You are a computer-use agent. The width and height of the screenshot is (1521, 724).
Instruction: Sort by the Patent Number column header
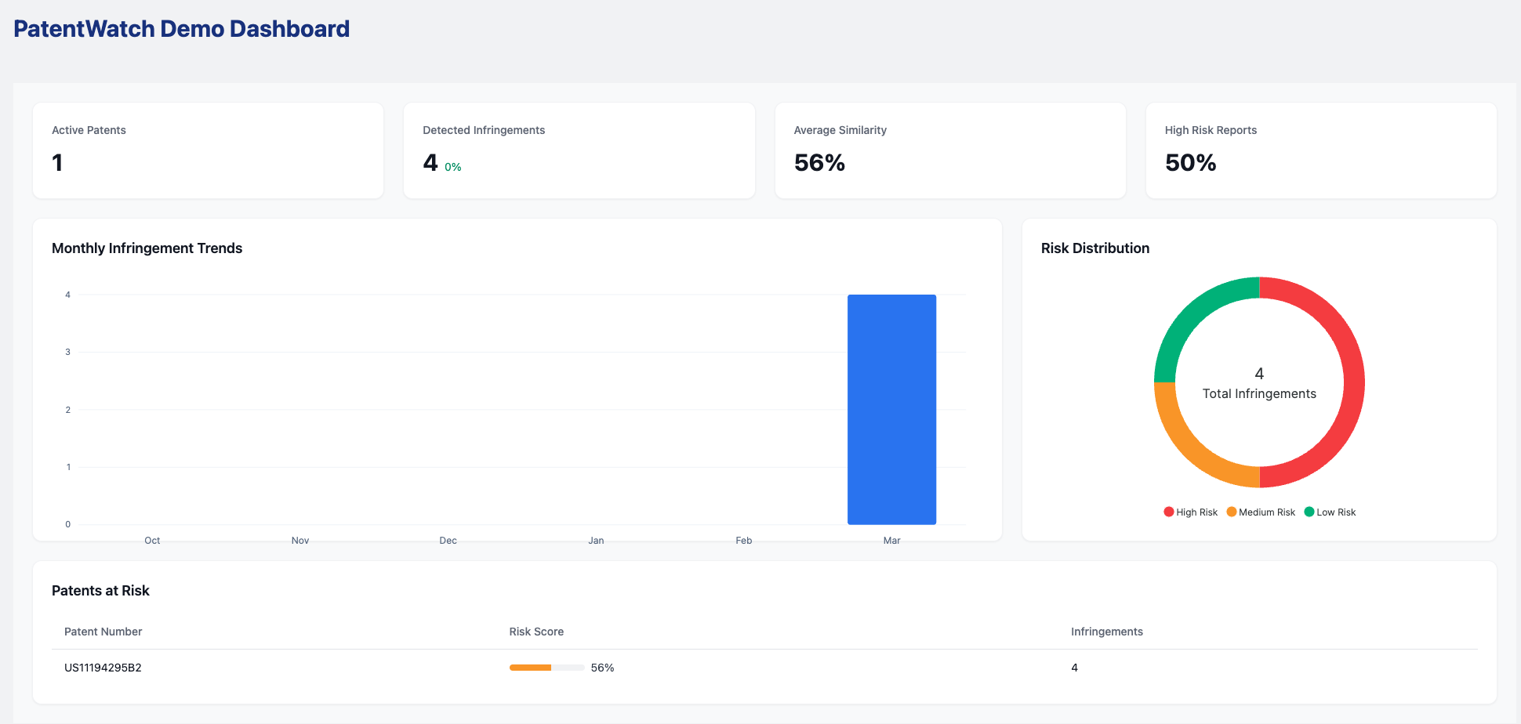tap(103, 632)
